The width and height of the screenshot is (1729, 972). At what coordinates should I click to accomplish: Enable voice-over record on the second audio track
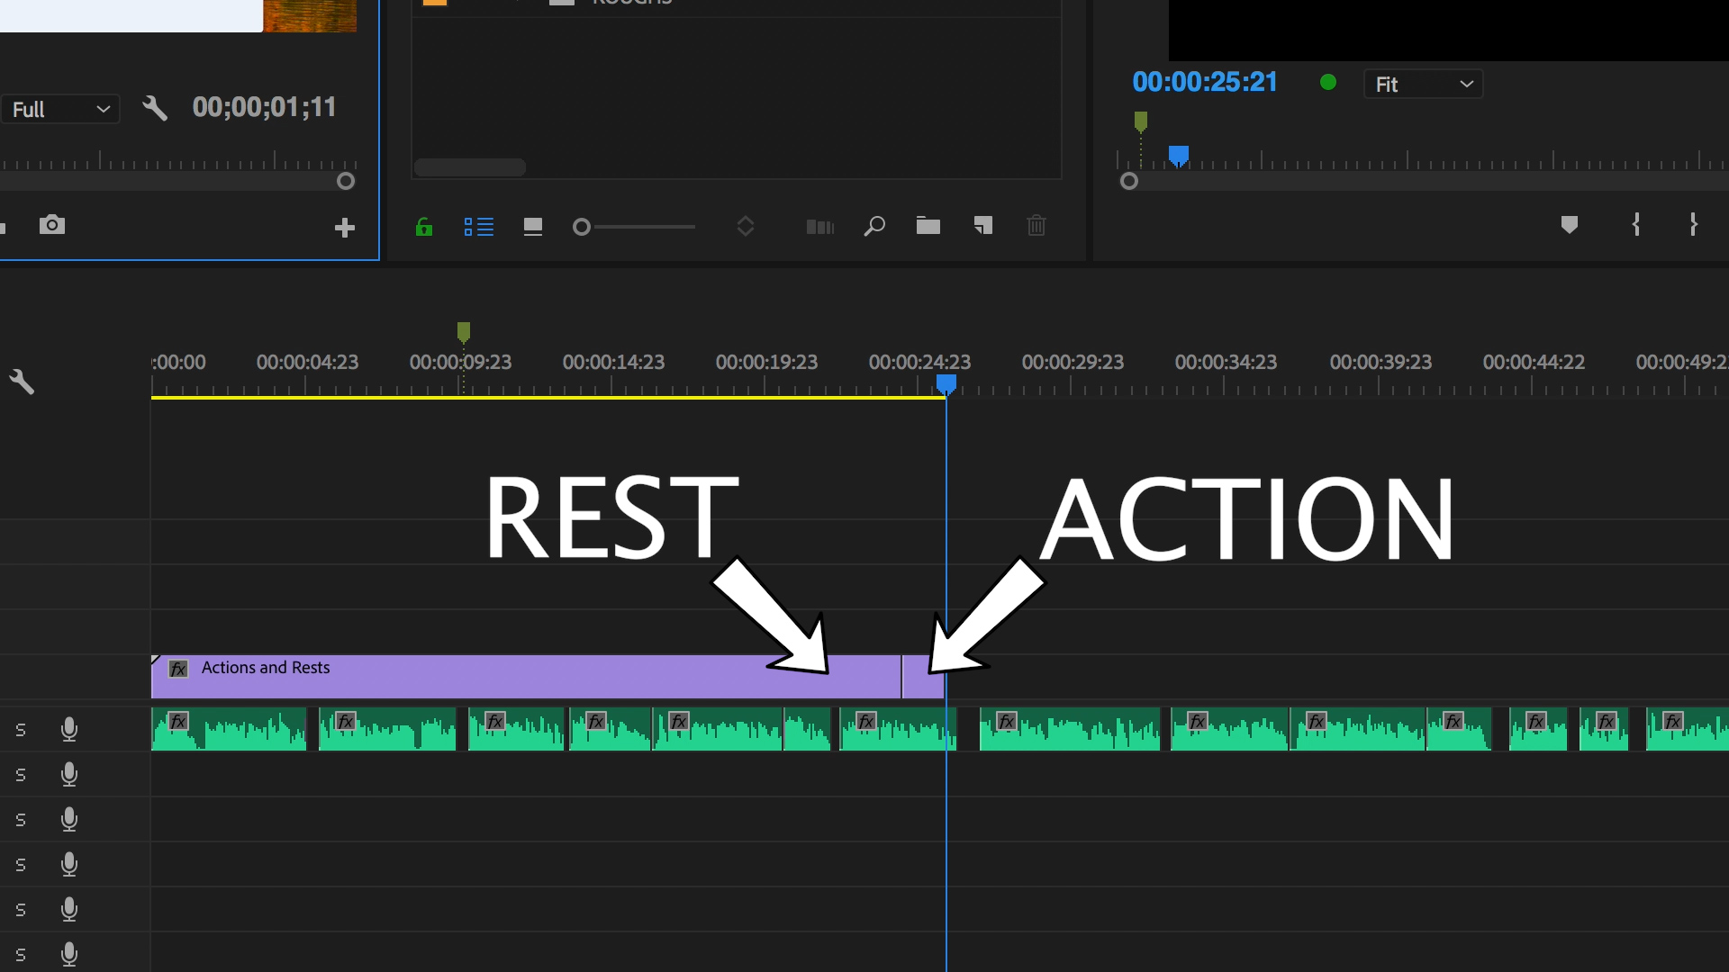pyautogui.click(x=69, y=774)
